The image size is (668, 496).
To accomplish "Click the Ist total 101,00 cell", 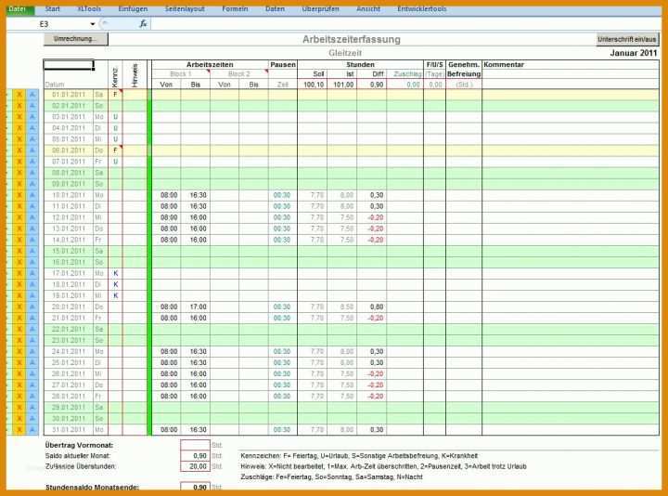I will click(x=342, y=85).
